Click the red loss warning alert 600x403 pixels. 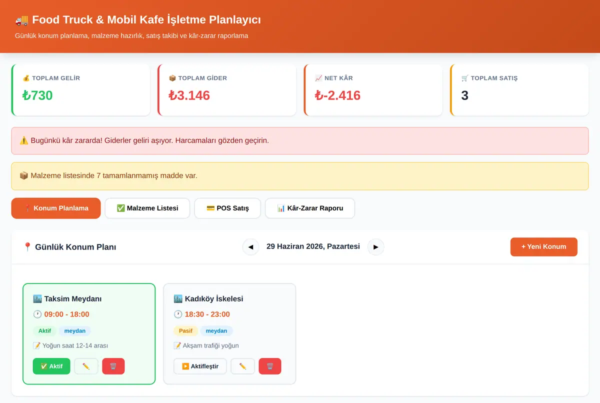point(300,140)
